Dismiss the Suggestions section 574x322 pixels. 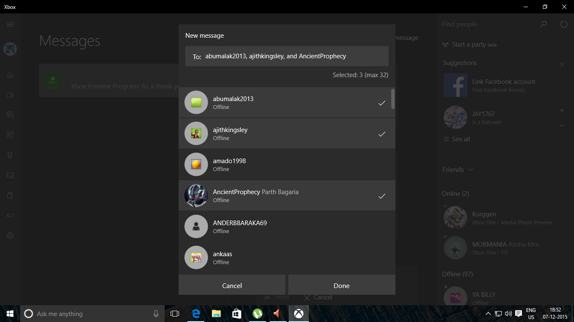click(562, 64)
